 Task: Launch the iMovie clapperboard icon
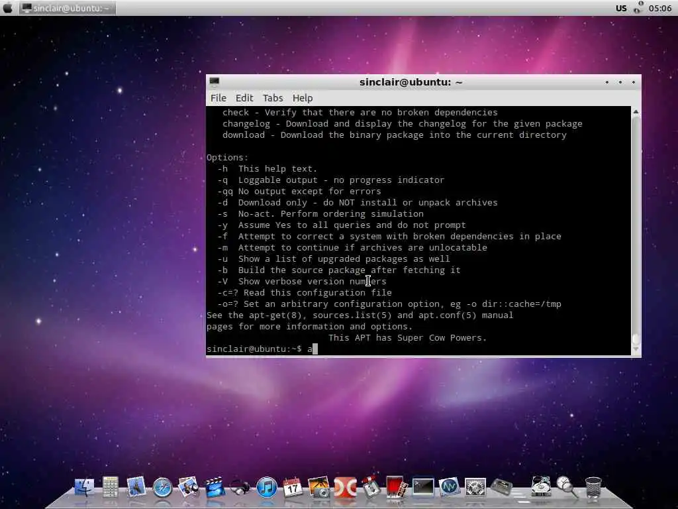215,487
